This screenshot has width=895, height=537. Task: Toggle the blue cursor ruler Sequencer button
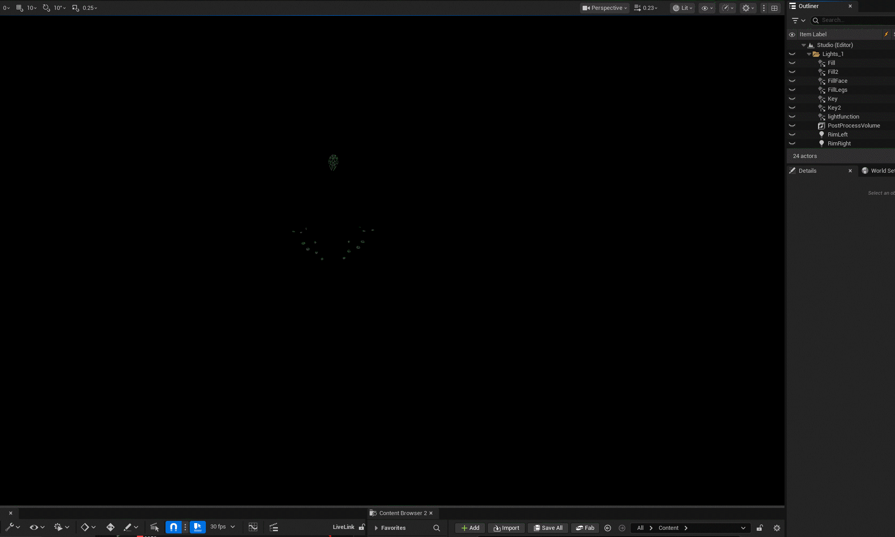tap(198, 527)
